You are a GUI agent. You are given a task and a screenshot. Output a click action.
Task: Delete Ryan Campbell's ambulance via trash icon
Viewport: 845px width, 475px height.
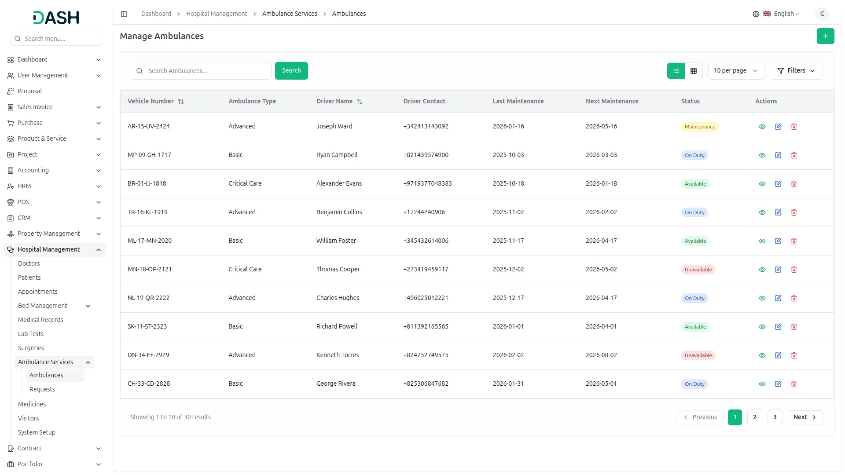[794, 155]
